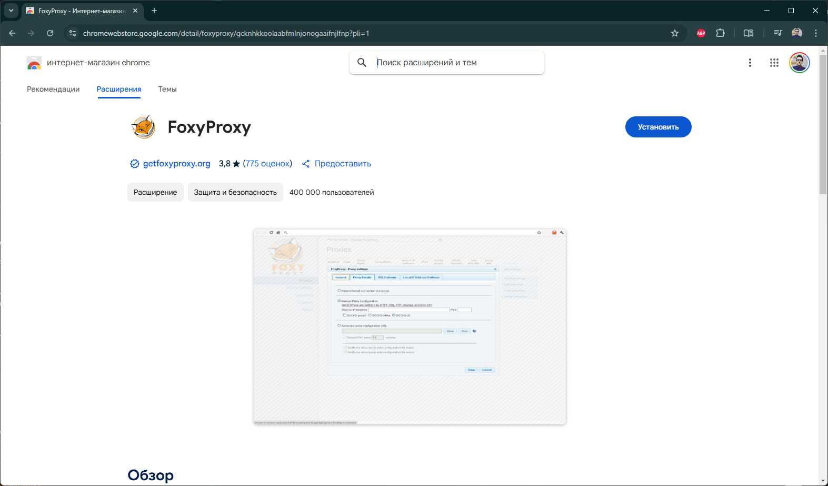Open the Extensions puzzle-piece menu

(721, 33)
